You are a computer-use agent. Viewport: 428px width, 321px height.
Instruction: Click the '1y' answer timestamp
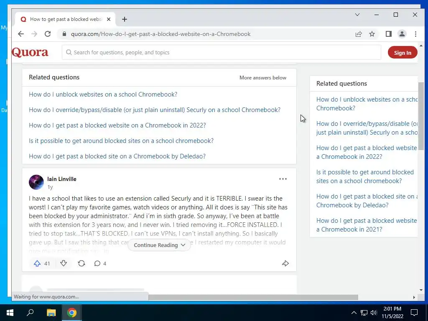pos(50,187)
